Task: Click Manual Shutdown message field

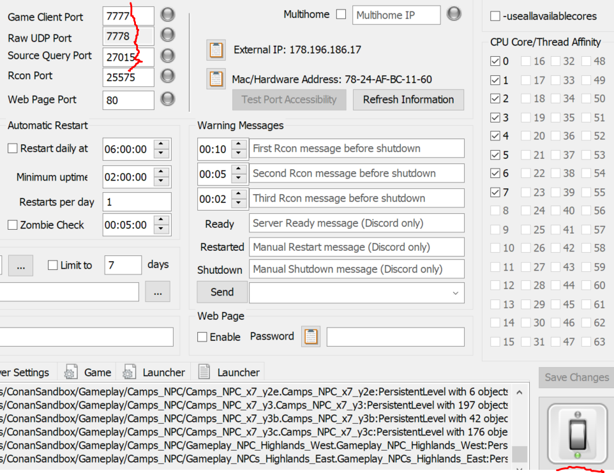Action: tap(357, 269)
